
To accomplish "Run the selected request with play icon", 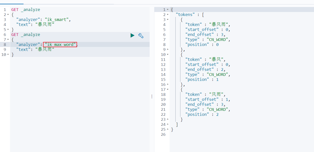I will (132, 35).
